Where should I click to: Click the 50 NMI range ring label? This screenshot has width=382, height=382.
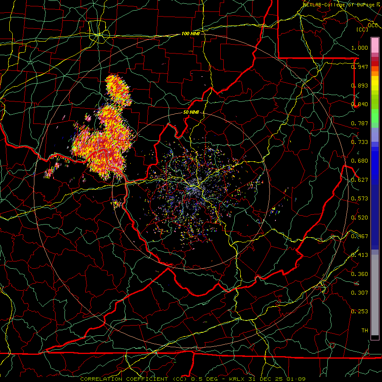tap(191, 112)
